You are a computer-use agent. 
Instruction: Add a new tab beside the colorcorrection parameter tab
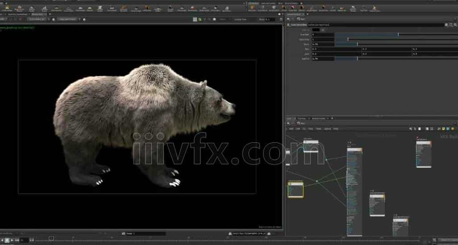point(307,14)
